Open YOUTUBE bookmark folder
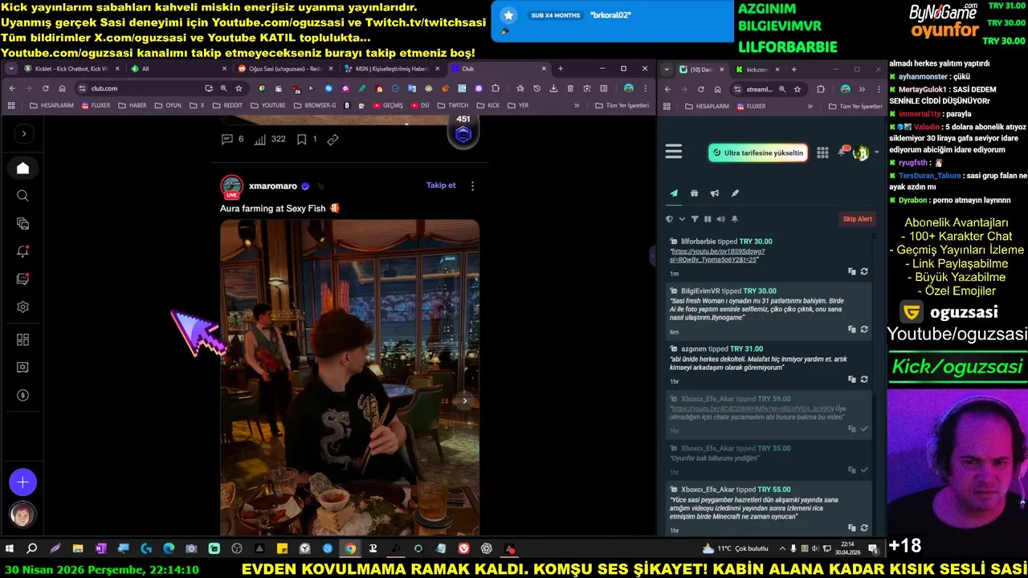The height and width of the screenshot is (578, 1028). 267,105
